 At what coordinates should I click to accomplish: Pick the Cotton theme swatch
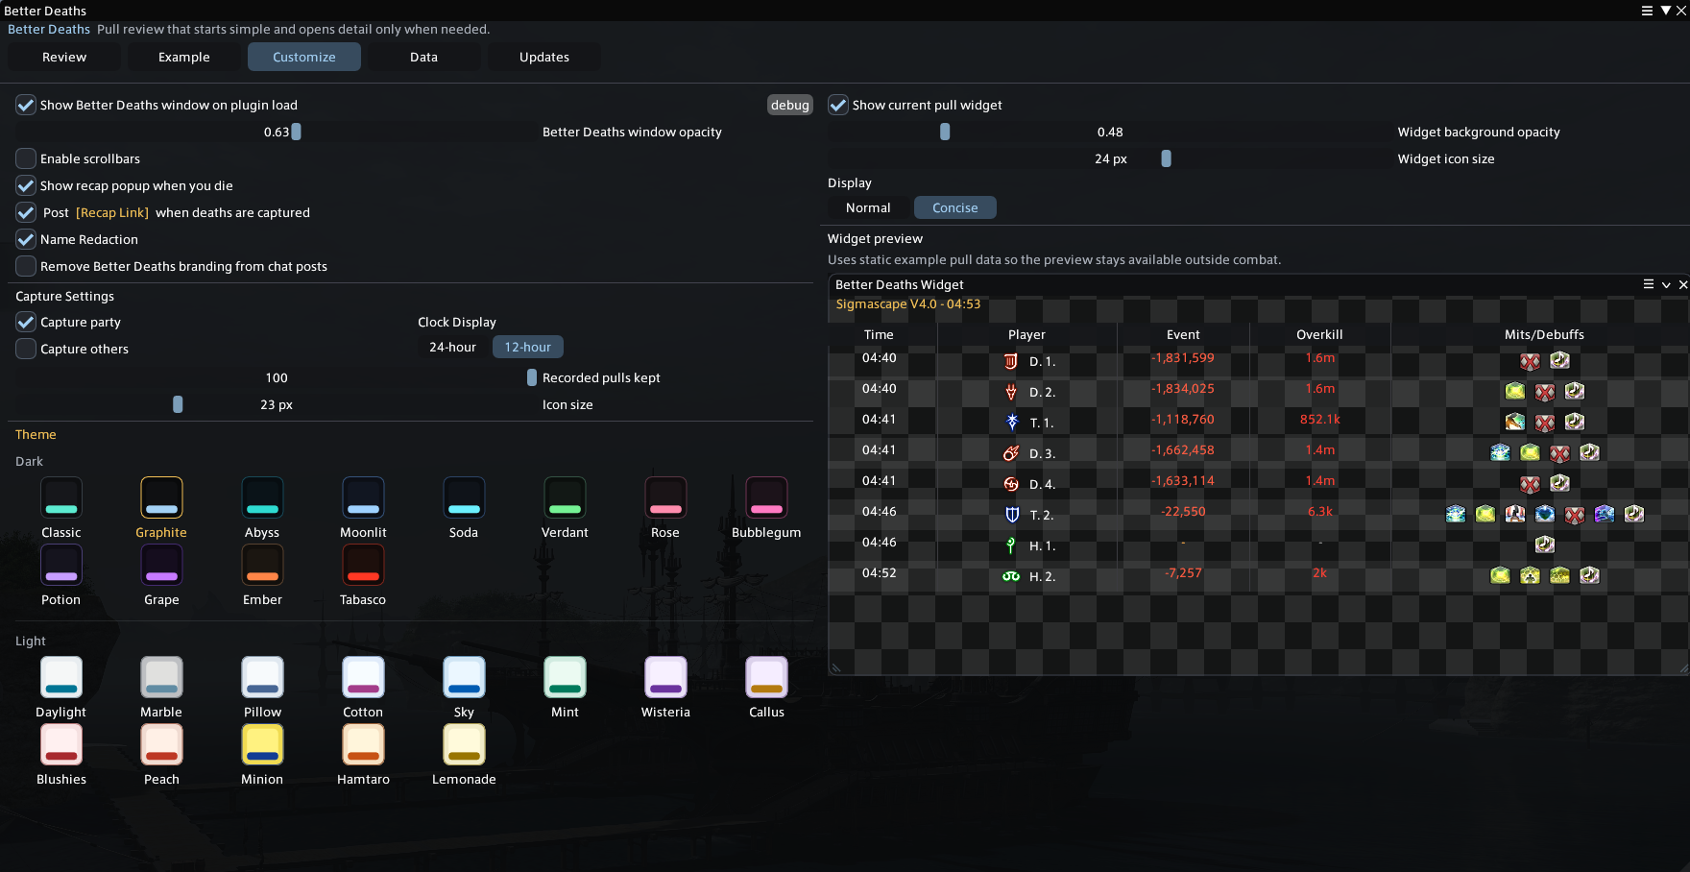363,677
